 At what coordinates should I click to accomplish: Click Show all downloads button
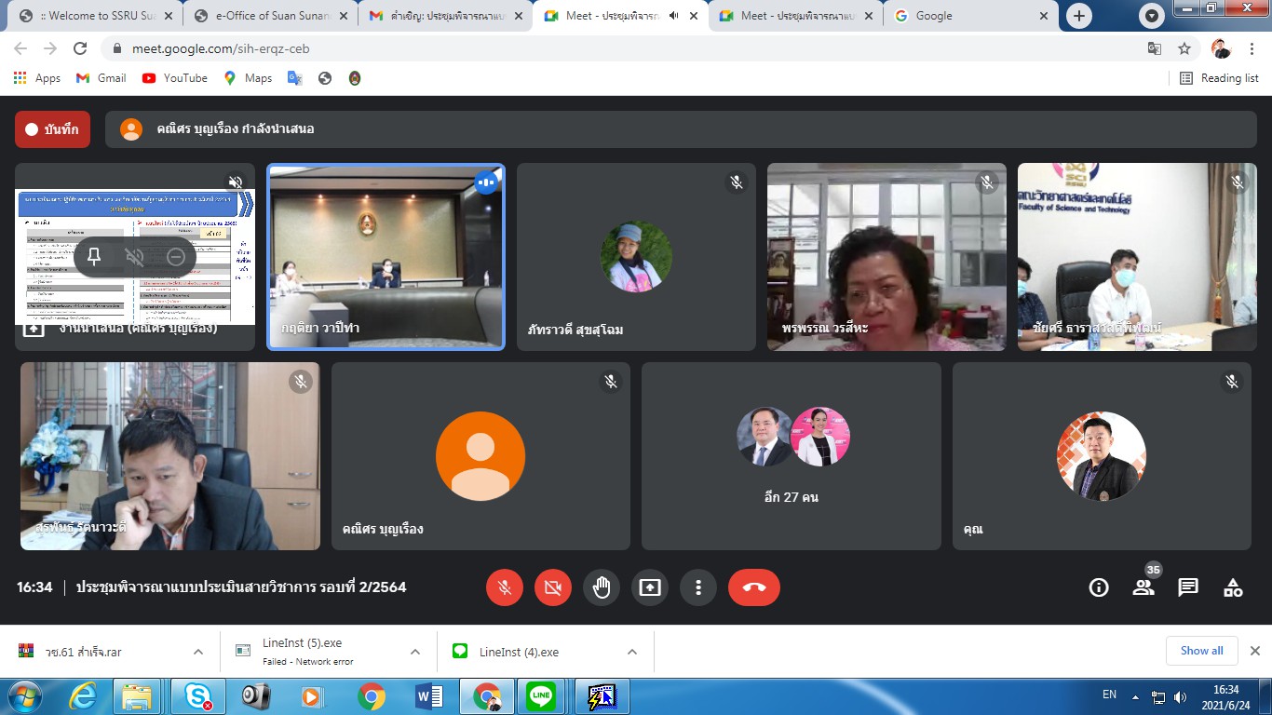[1201, 651]
